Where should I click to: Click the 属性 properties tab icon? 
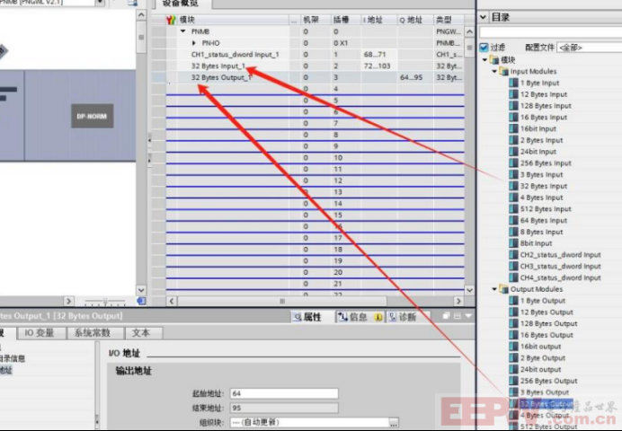point(297,317)
